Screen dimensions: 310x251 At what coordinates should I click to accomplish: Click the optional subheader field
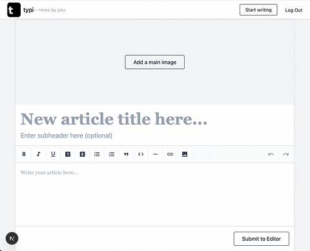pos(155,136)
